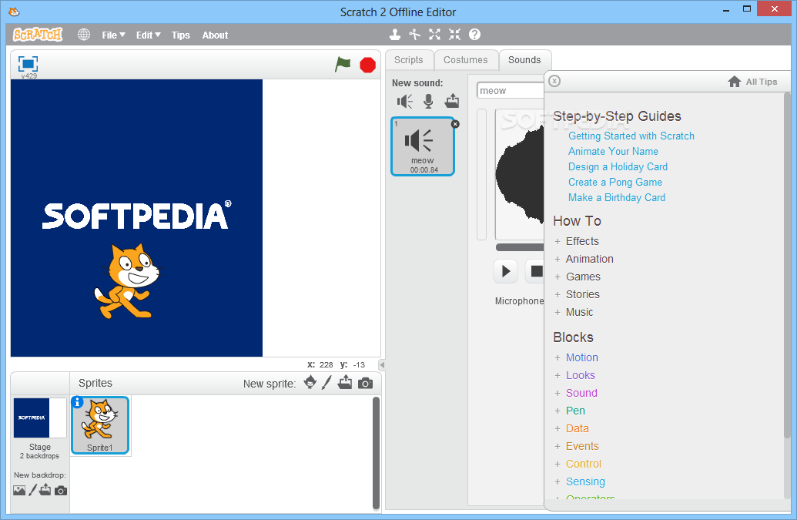Viewport: 797px width, 520px height.
Task: Expand the Control blocks section
Action: click(x=578, y=465)
